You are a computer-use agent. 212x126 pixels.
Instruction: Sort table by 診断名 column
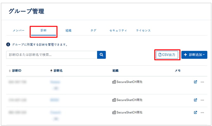click(x=56, y=71)
